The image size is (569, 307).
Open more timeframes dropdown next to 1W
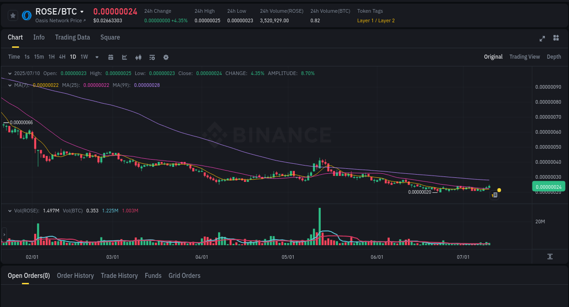pos(97,57)
